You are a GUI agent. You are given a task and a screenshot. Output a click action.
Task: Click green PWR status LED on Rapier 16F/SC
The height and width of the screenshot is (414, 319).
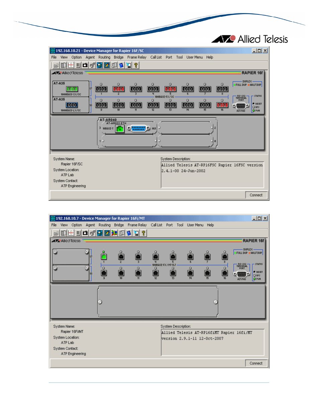pyautogui.click(x=254, y=111)
